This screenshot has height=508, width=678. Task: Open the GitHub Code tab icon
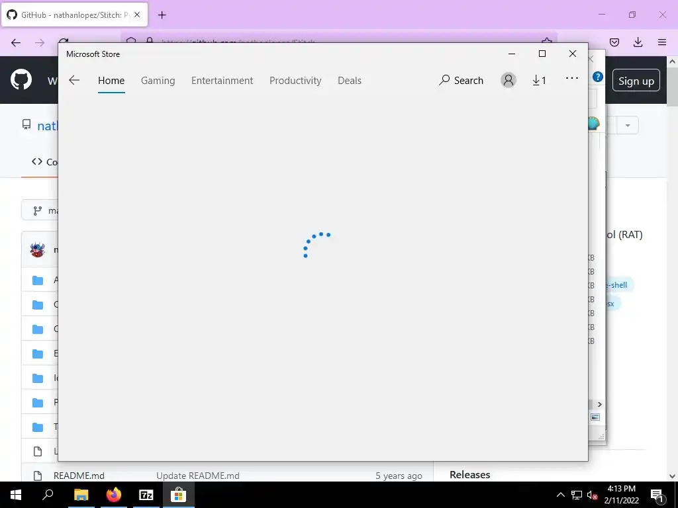point(37,161)
